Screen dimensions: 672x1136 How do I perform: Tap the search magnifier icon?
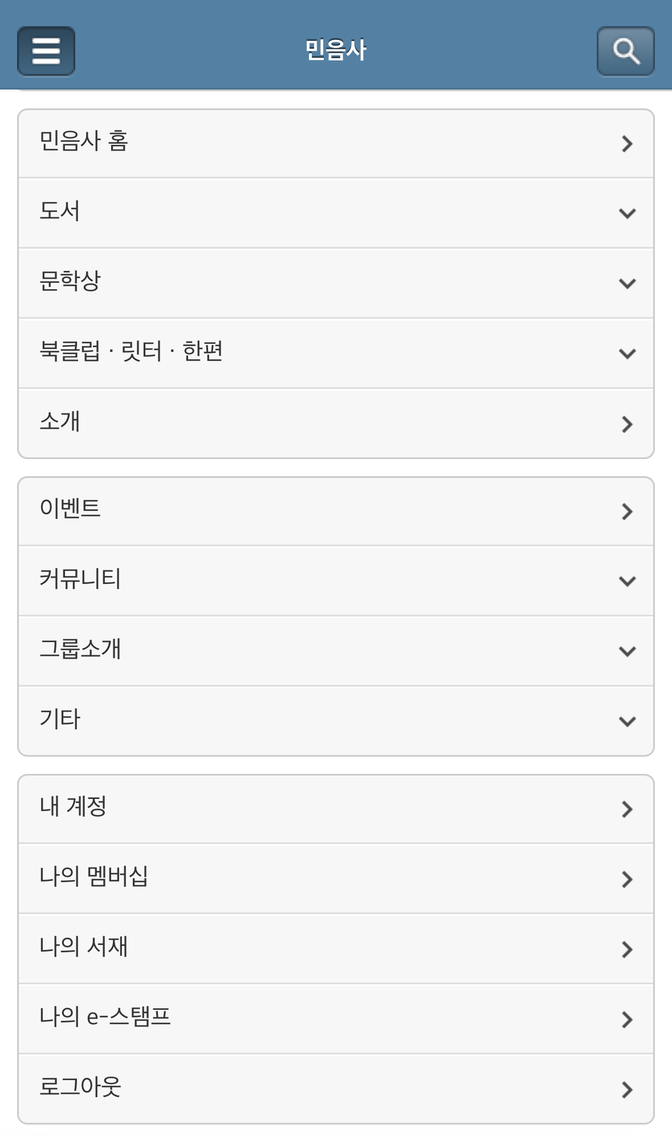tap(625, 51)
